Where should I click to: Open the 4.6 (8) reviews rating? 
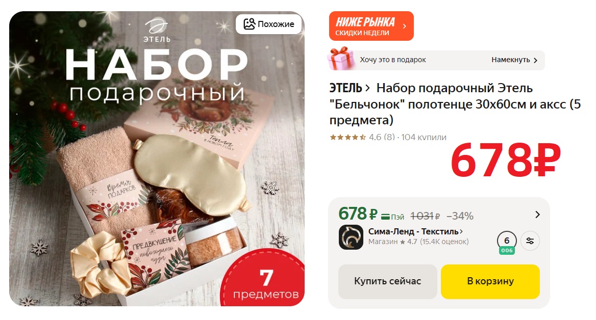pyautogui.click(x=382, y=138)
